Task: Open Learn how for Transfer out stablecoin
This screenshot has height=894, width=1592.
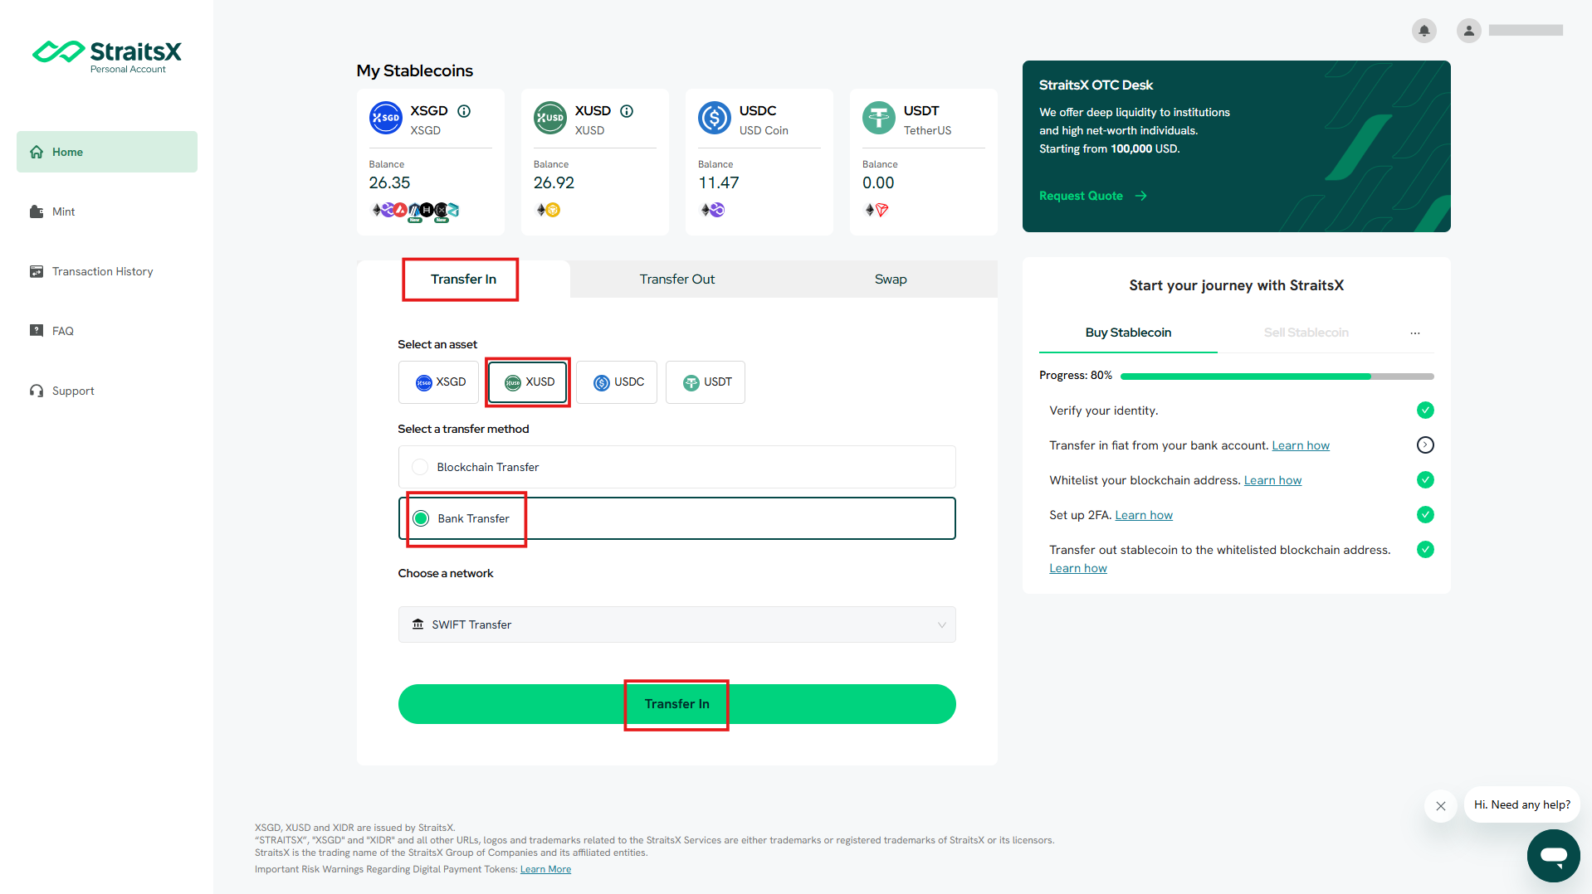Action: point(1078,568)
